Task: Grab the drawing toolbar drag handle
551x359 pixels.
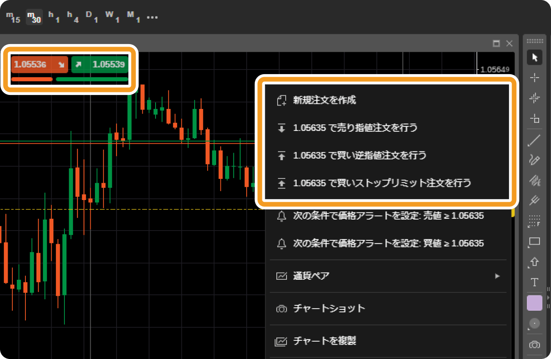Action: (x=534, y=42)
